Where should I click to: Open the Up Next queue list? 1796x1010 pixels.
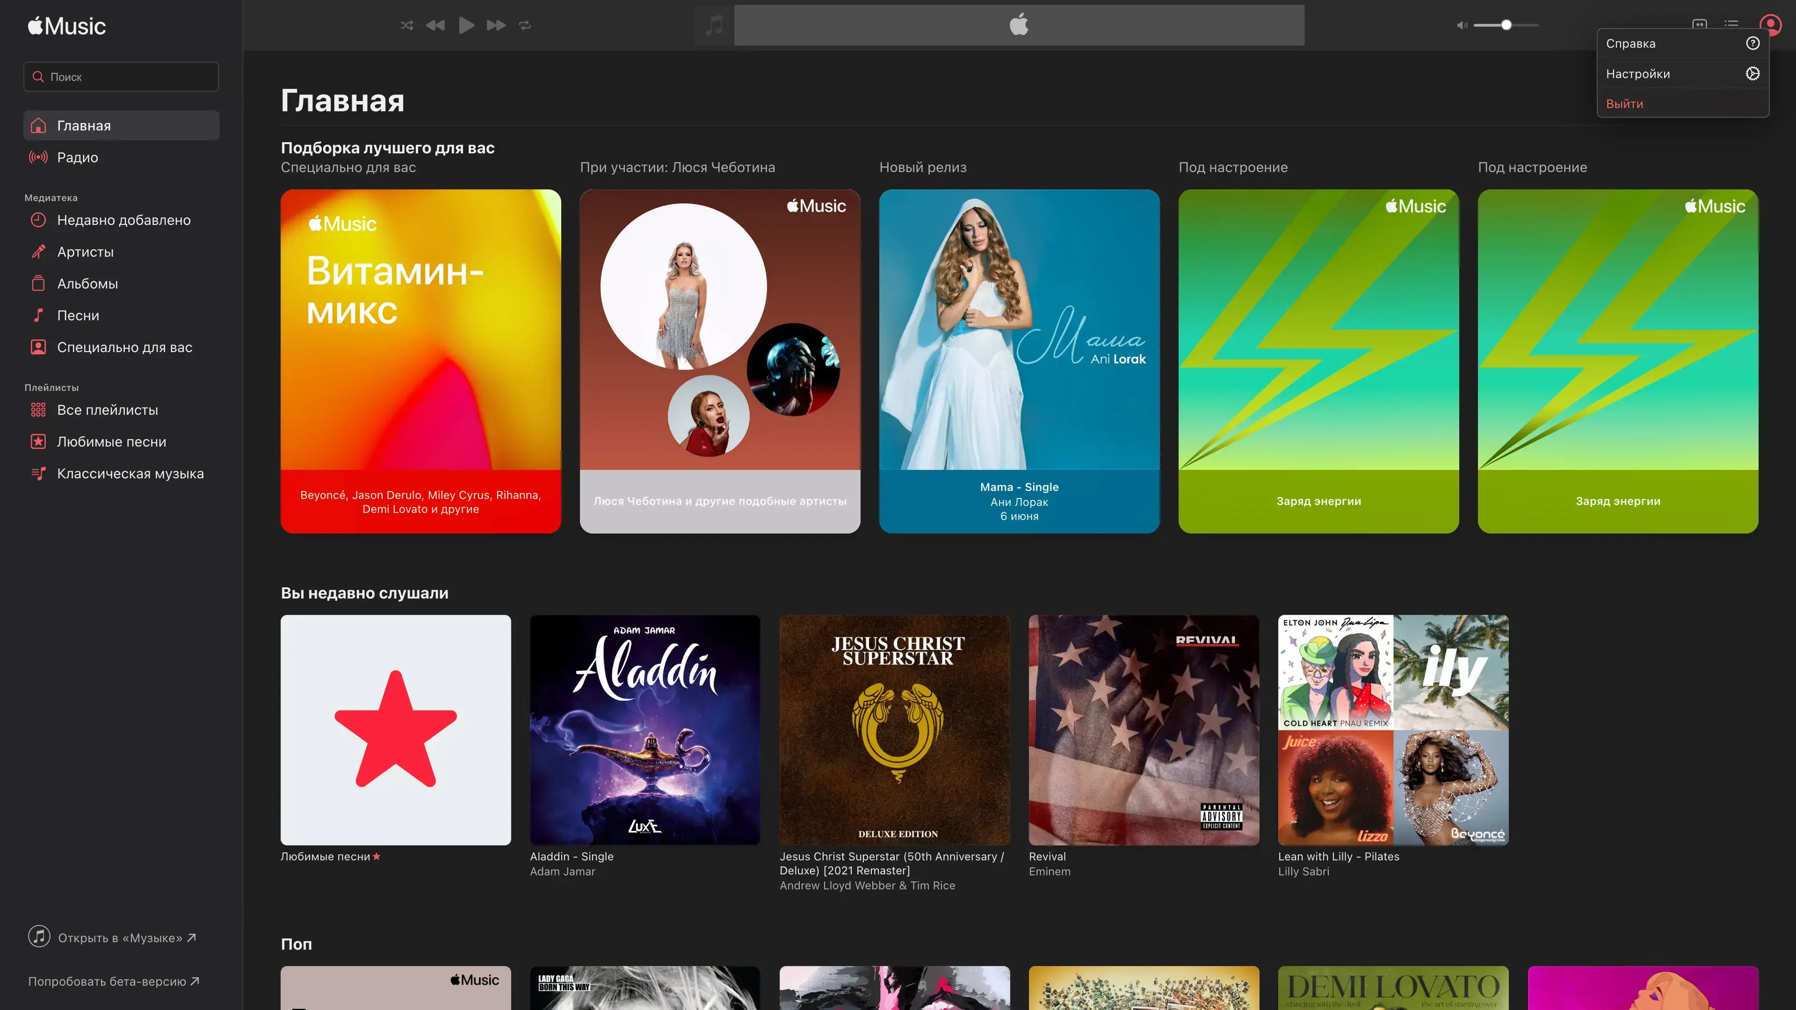pos(1731,23)
